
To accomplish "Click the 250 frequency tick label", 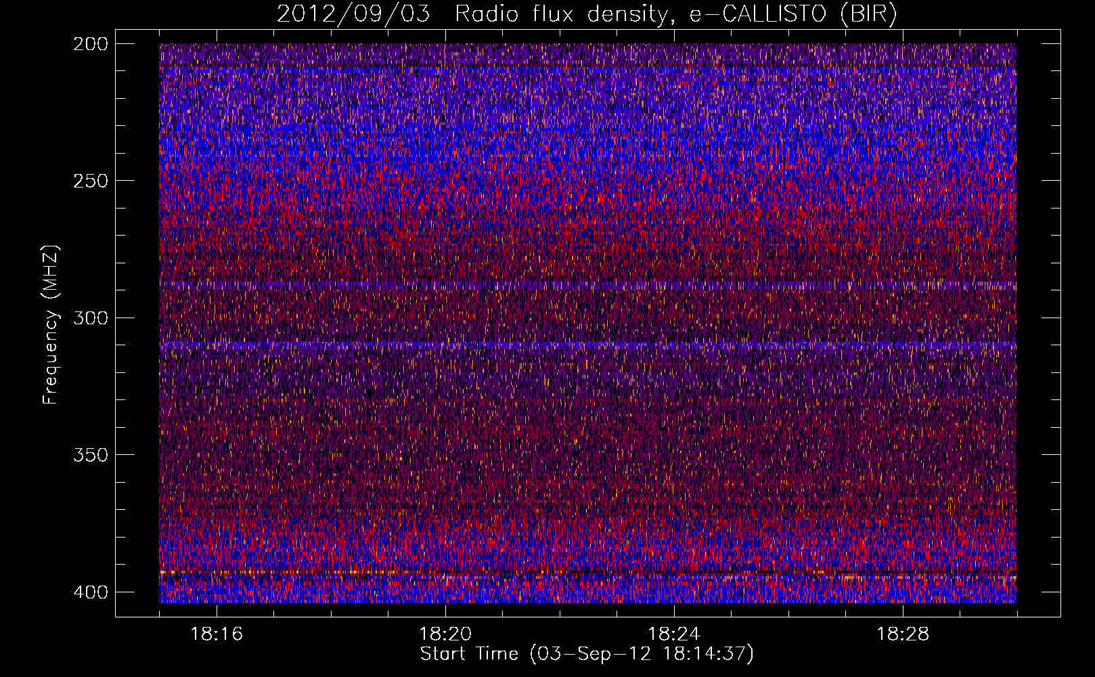I will [90, 181].
